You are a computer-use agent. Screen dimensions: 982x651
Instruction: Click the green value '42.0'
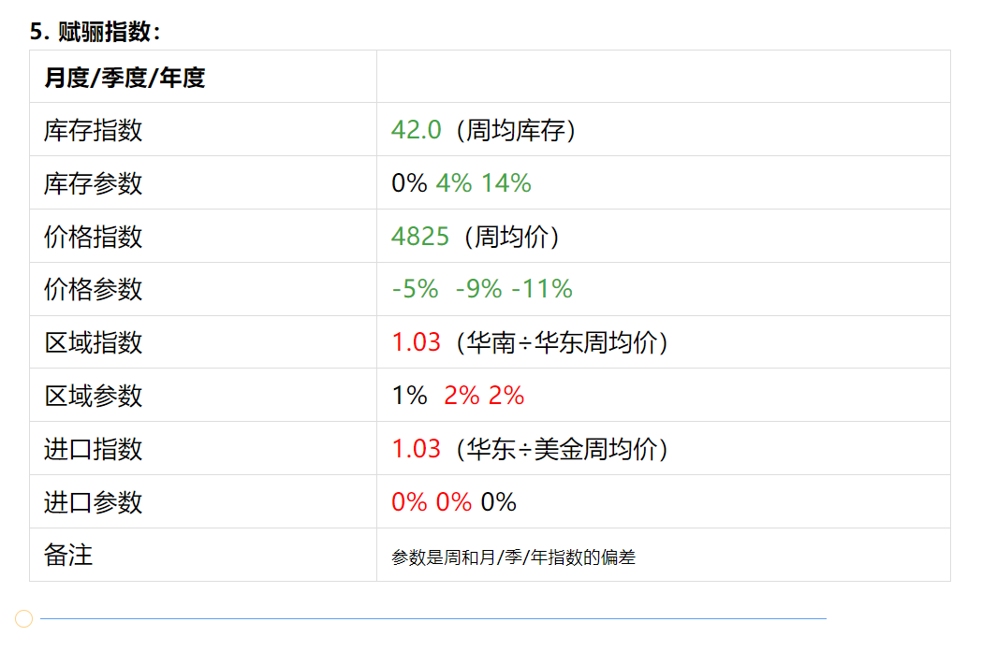pyautogui.click(x=417, y=130)
